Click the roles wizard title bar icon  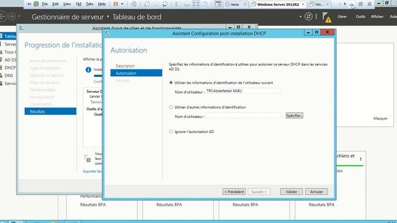pyautogui.click(x=21, y=28)
